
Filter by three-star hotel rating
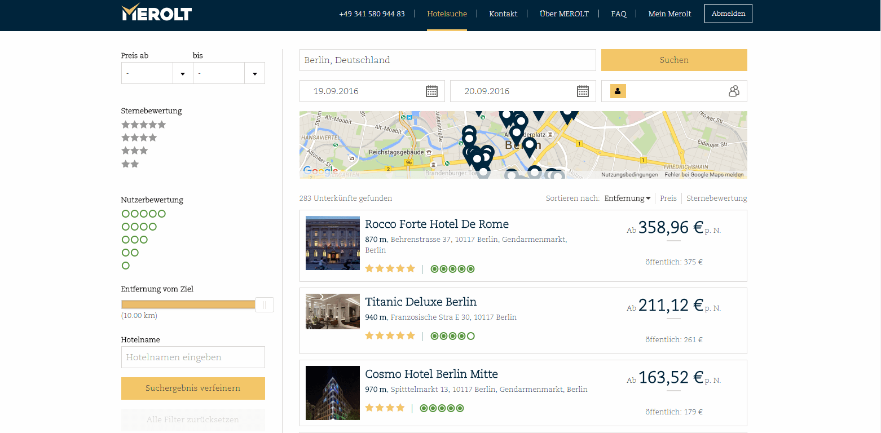(x=135, y=151)
